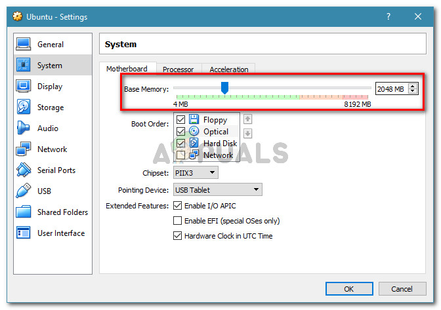The height and width of the screenshot is (310, 441).
Task: Select the Network icon in boot order list
Action: 194,155
